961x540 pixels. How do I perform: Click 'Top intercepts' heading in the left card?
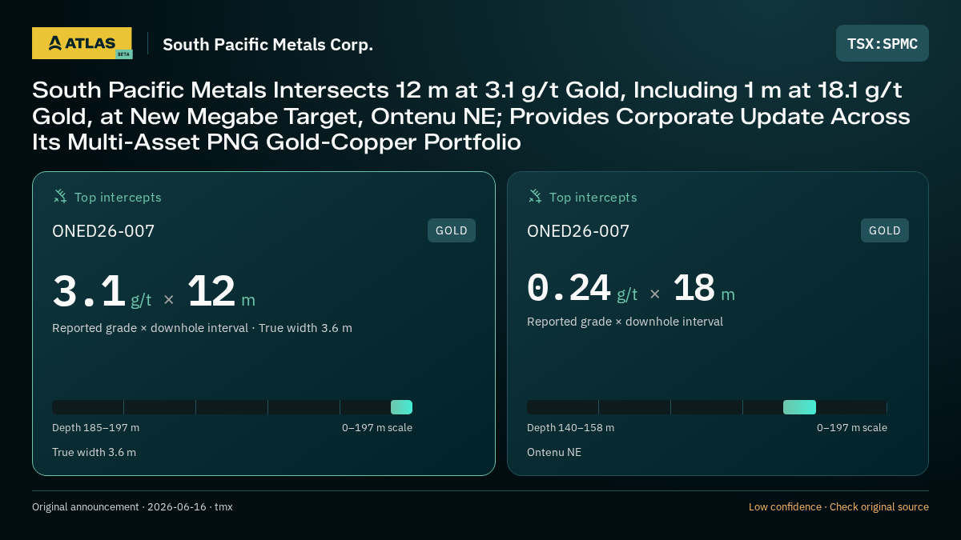[x=118, y=197]
